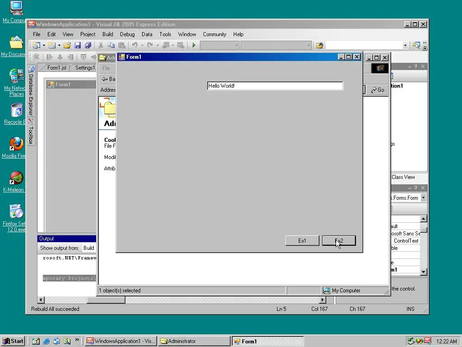Click the Undo arrow icon
This screenshot has width=462, height=347.
[134, 45]
